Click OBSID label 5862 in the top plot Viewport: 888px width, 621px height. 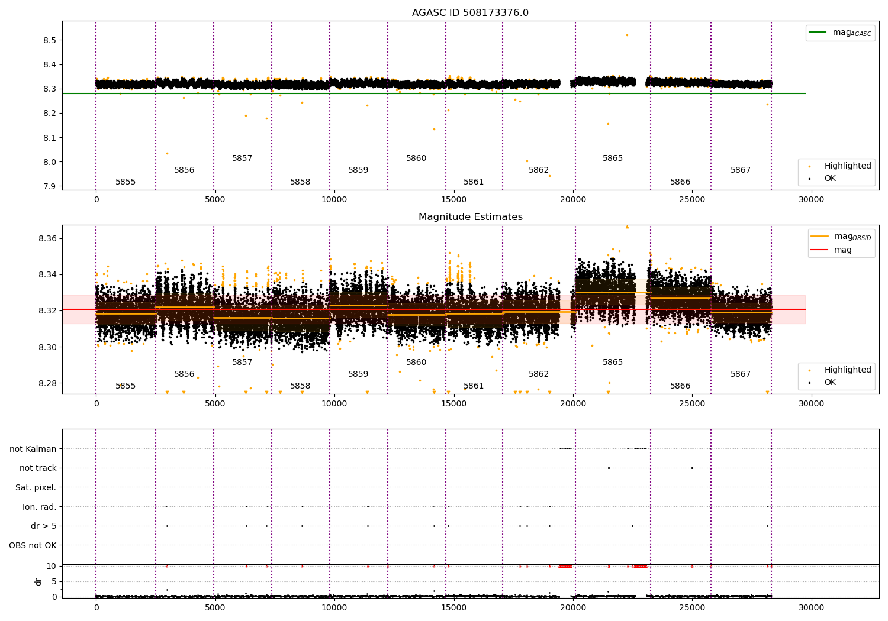point(539,170)
